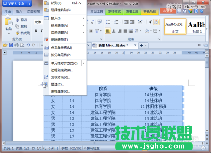
Task: Toggle Bold formatting button
Action: [x=36, y=31]
